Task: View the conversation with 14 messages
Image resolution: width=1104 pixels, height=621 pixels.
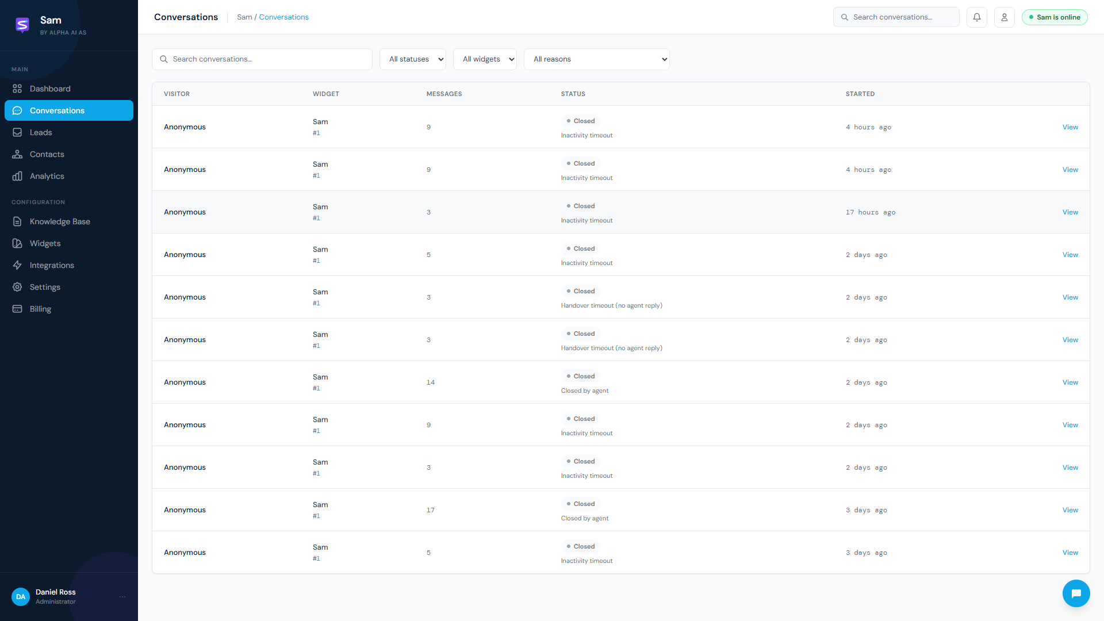Action: click(x=1070, y=382)
